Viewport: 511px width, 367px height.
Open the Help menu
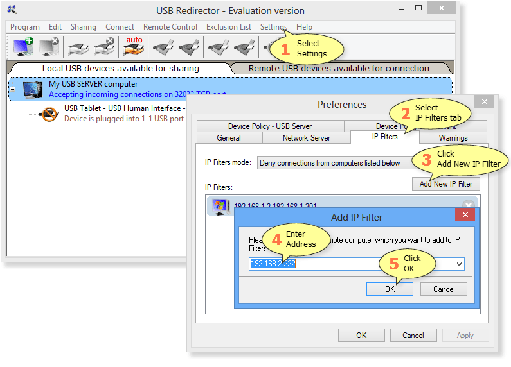tap(304, 27)
